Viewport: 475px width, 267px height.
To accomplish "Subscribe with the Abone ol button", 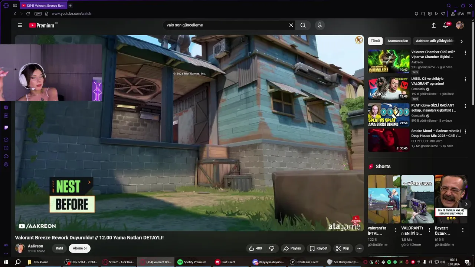I will 80,248.
